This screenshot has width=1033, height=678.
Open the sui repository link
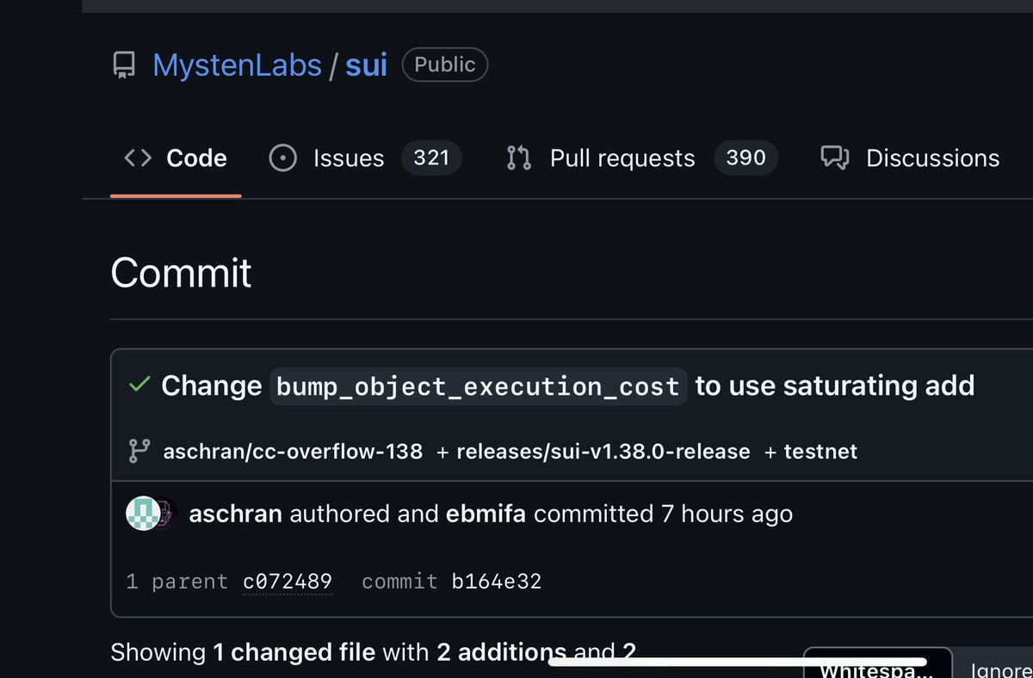(366, 65)
